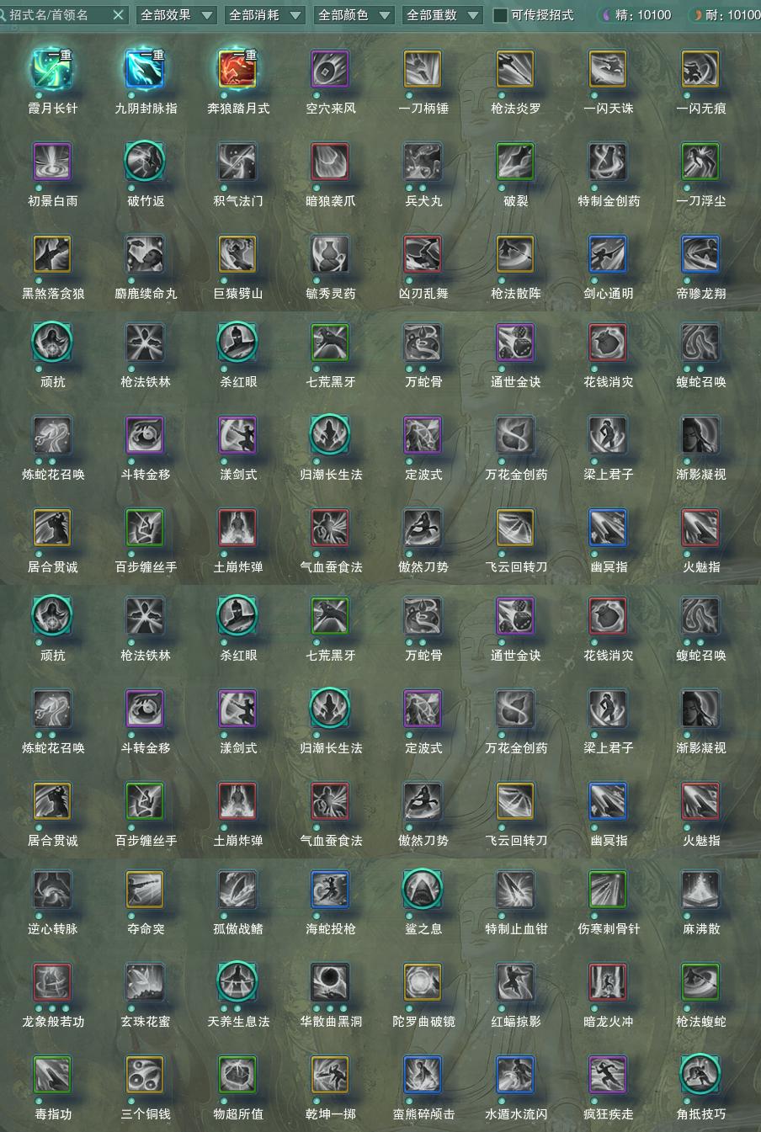Pick the 疯狂疾走 skill icon

pyautogui.click(x=609, y=1075)
